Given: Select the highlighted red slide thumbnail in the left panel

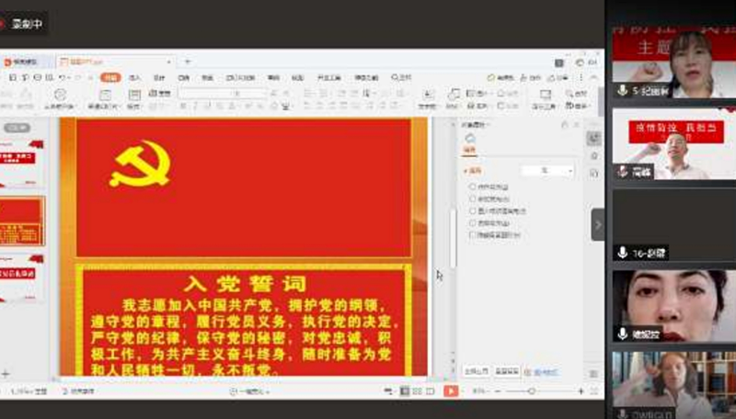Looking at the screenshot, I should [22, 221].
